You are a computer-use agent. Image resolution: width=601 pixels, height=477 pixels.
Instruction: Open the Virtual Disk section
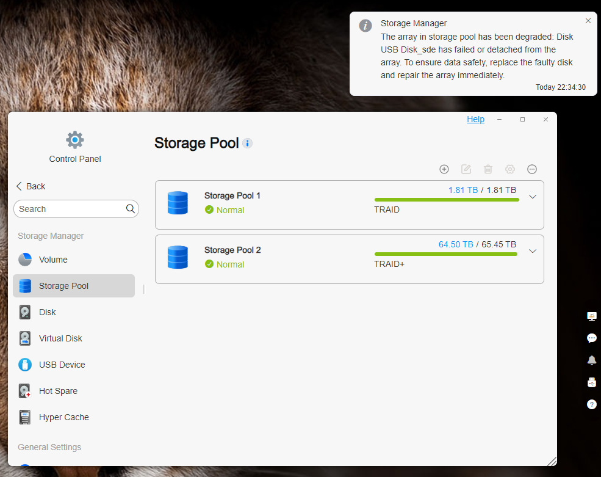74,338
